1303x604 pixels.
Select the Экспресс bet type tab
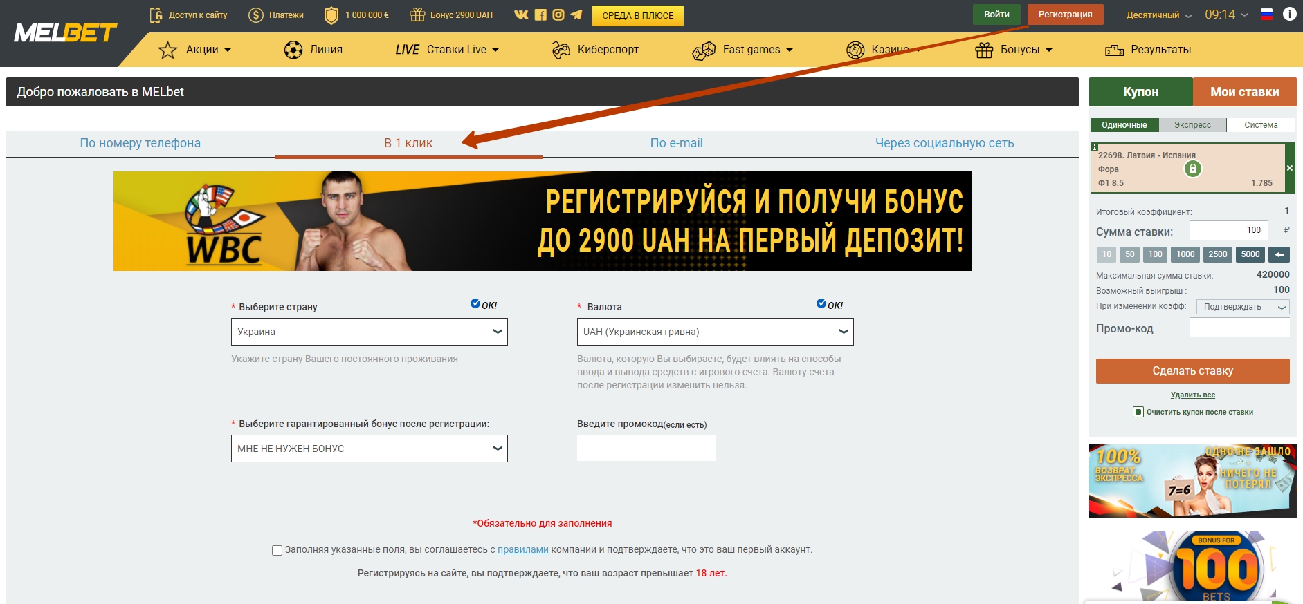tap(1192, 125)
